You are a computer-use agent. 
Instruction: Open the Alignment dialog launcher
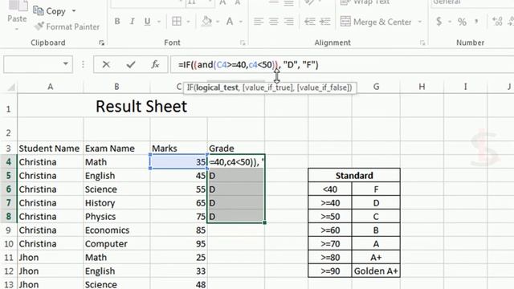point(422,43)
